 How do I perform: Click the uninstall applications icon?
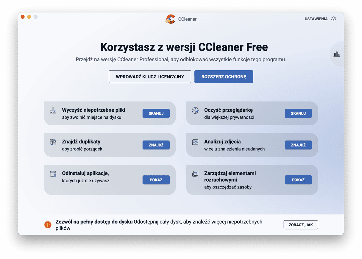(53, 174)
